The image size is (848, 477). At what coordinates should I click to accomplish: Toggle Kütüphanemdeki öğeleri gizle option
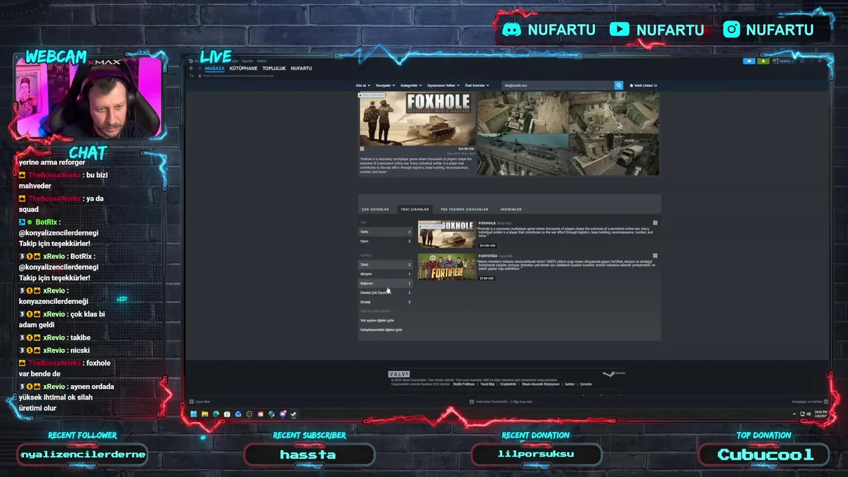(381, 329)
